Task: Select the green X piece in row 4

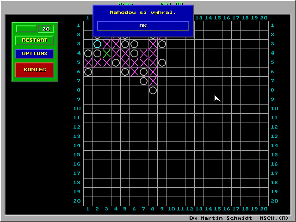Action: point(106,53)
